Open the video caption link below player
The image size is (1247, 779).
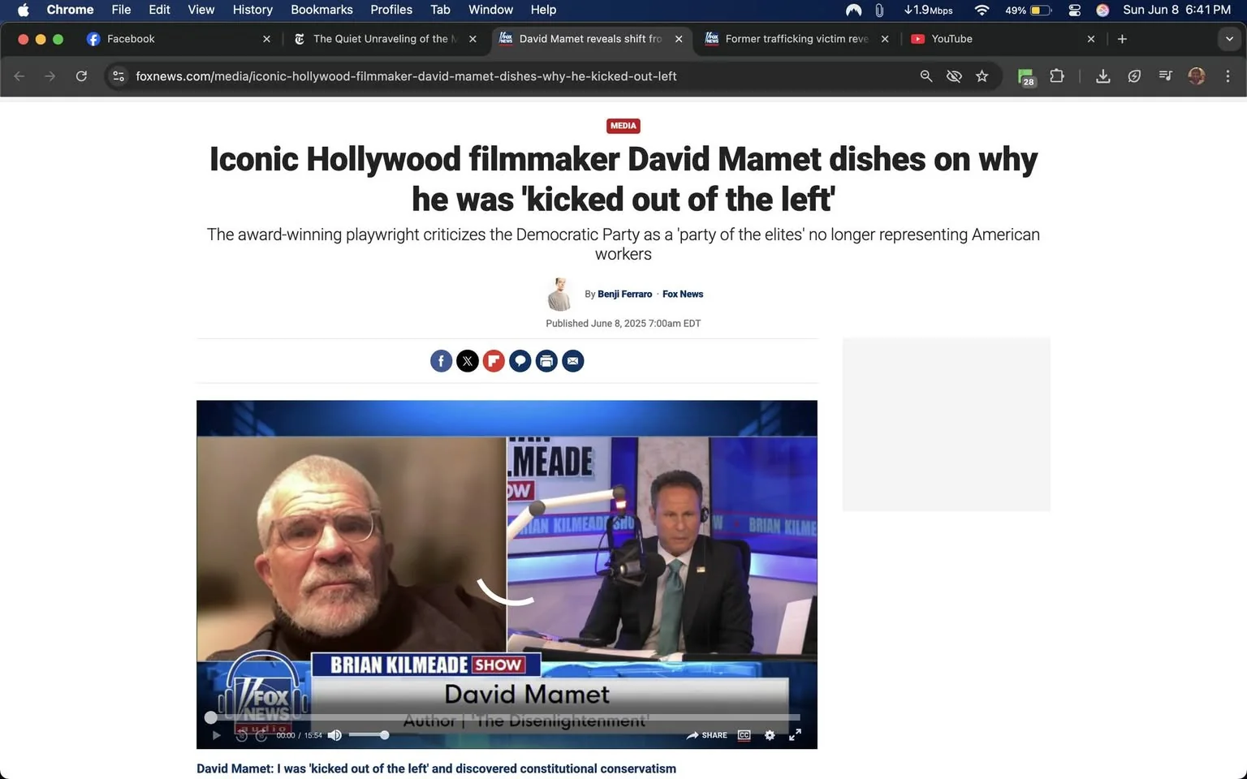[436, 768]
